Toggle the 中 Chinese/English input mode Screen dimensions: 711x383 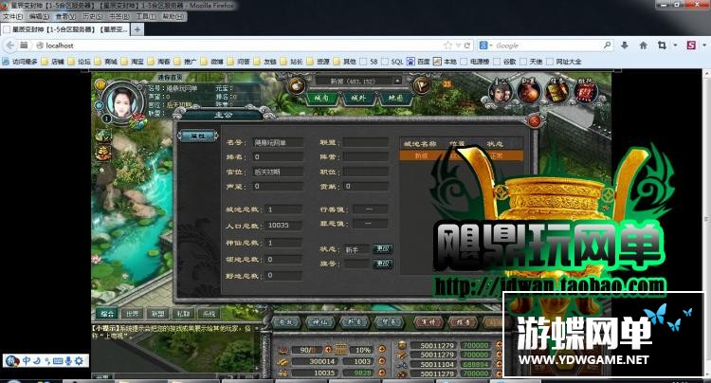pos(27,361)
